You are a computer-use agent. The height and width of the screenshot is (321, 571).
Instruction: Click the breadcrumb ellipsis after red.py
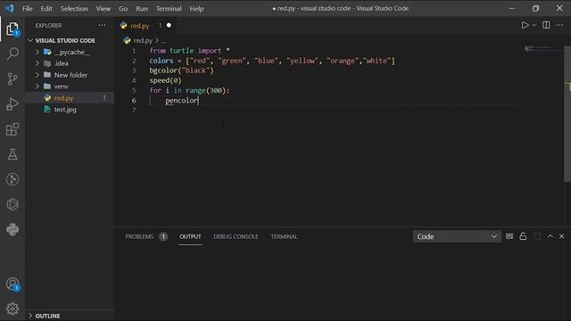pos(163,41)
